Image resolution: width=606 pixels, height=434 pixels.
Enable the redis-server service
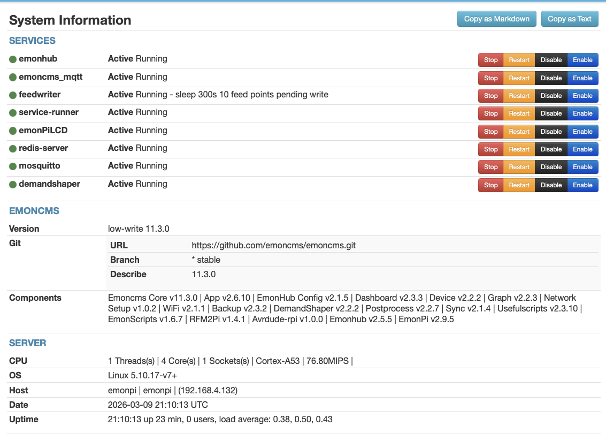click(582, 149)
